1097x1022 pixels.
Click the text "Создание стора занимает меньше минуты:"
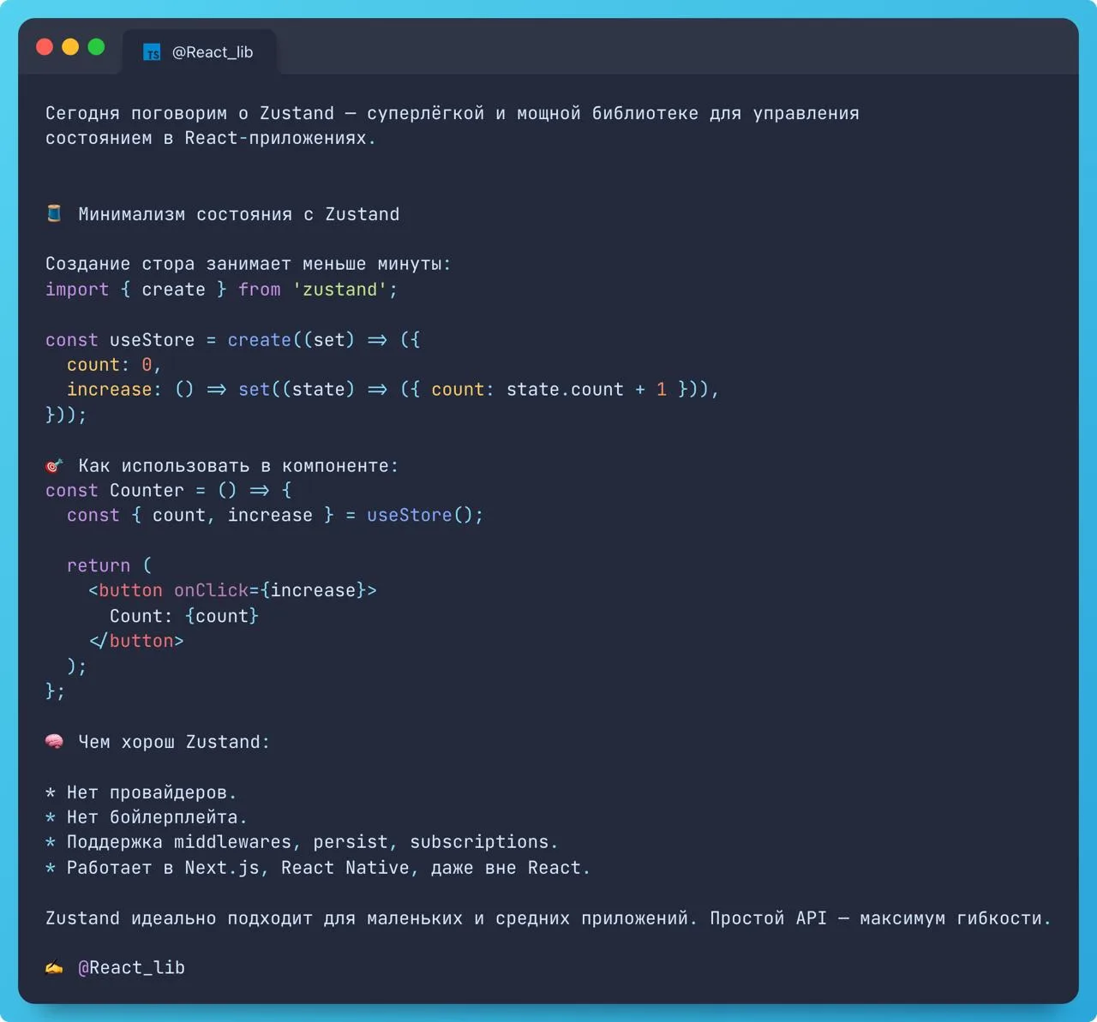249,264
